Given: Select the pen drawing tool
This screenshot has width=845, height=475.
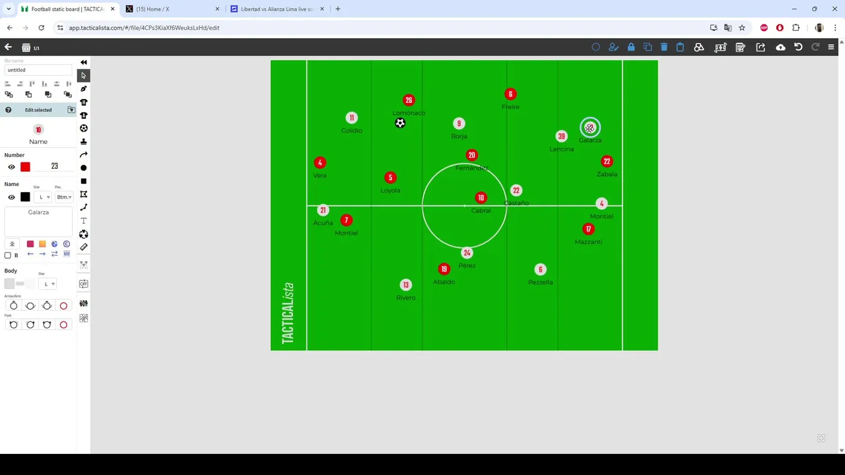Looking at the screenshot, I should (83, 89).
